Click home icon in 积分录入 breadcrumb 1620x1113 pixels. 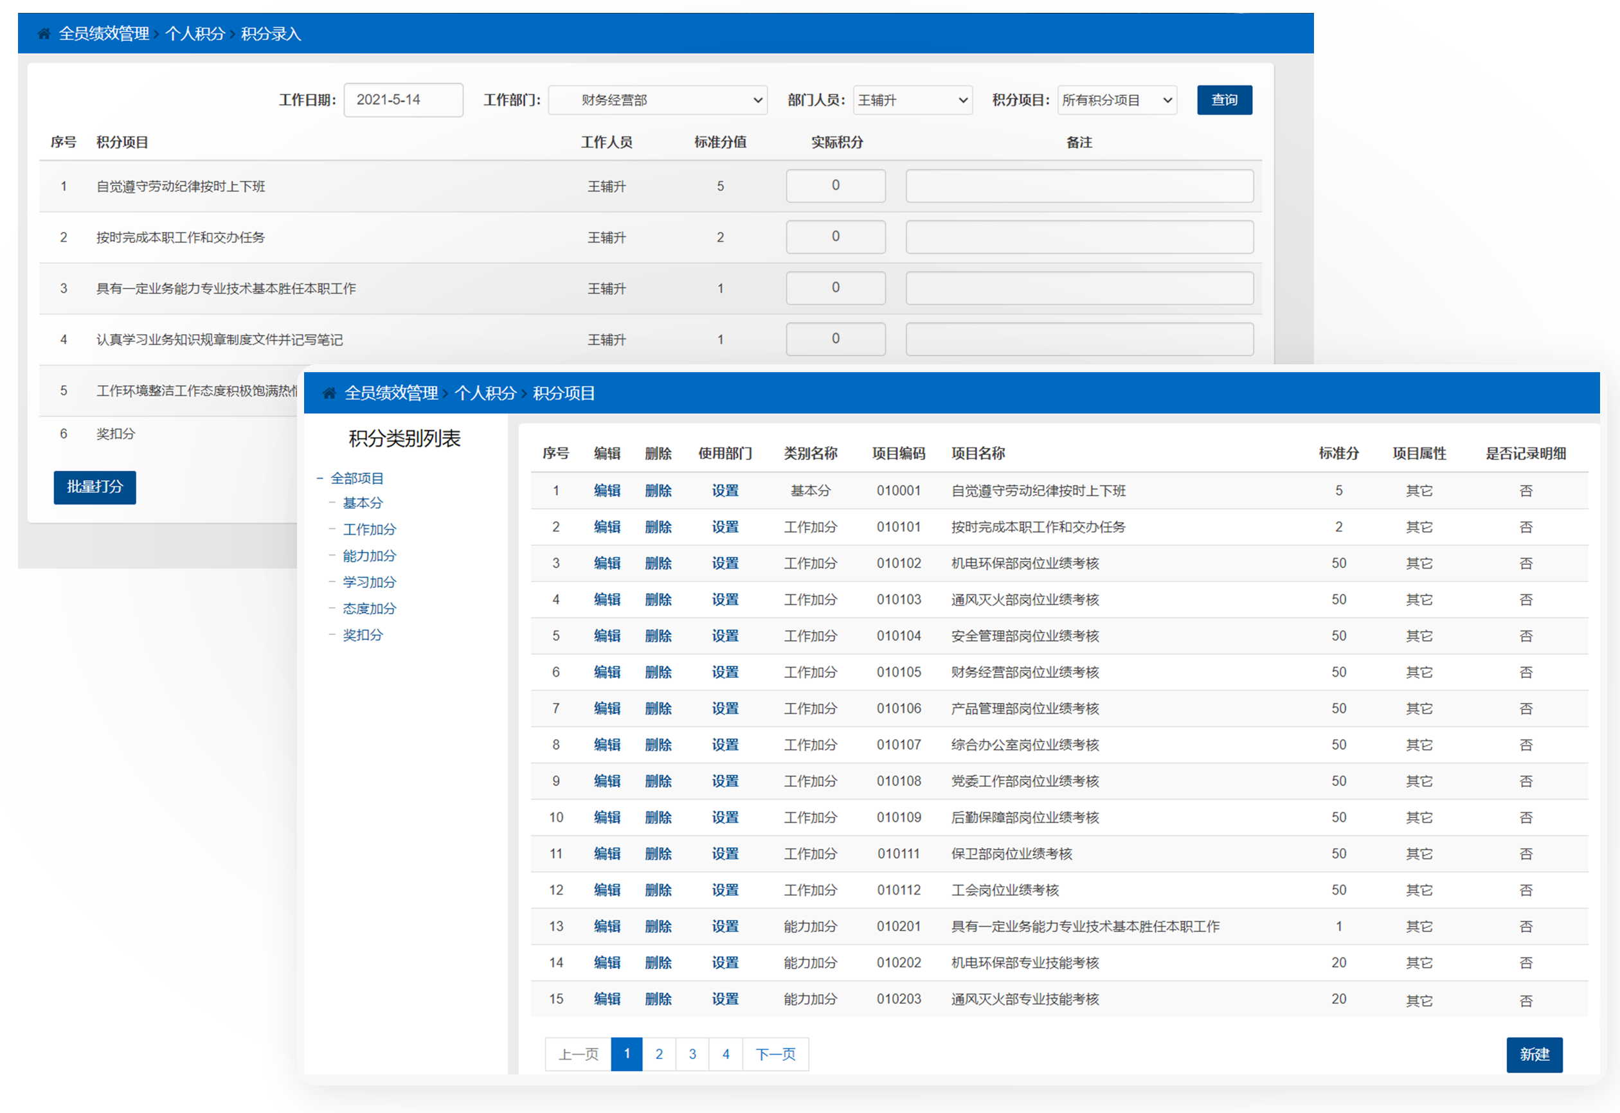(44, 33)
